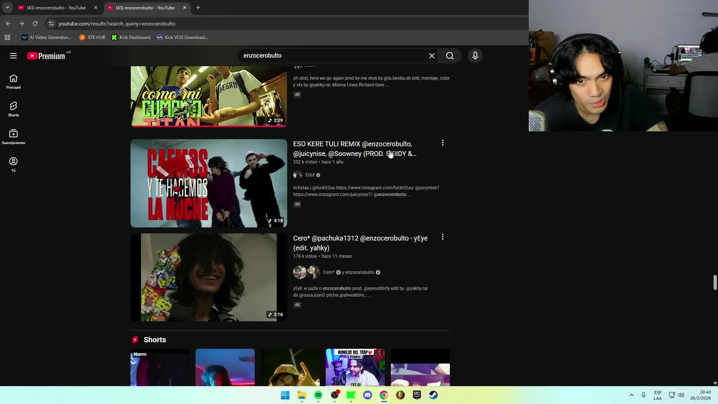Launch File Explorer from taskbar
718x404 pixels.
[302, 395]
